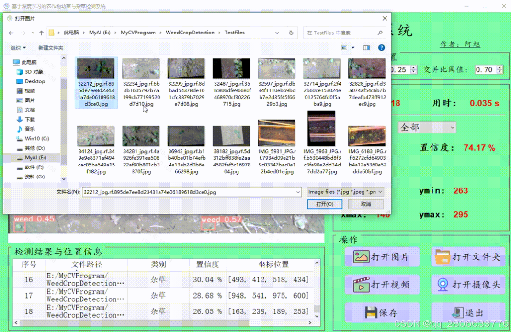
Task: Click 打开文件夹 button
Action: pyautogui.click(x=468, y=257)
